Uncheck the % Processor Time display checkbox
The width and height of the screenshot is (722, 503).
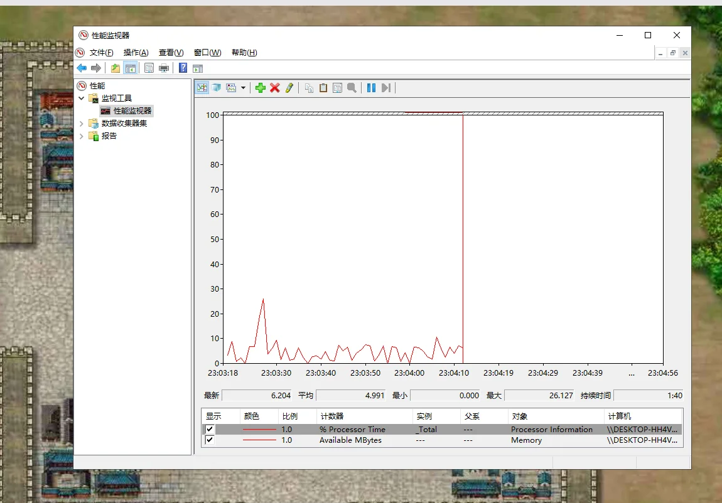point(210,429)
